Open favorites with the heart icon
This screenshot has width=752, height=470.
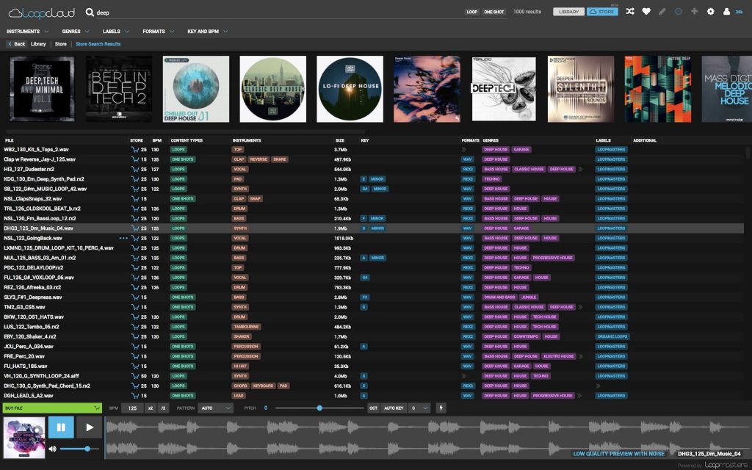[646, 11]
